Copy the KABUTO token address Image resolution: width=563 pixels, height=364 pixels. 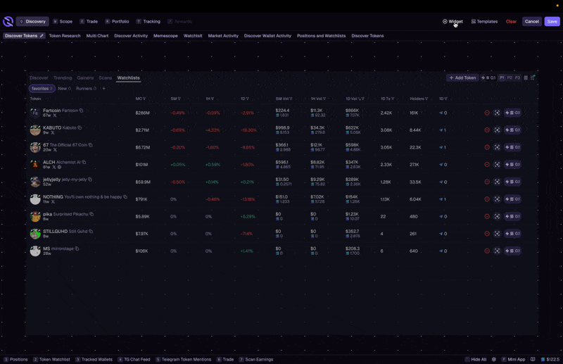[x=80, y=127]
